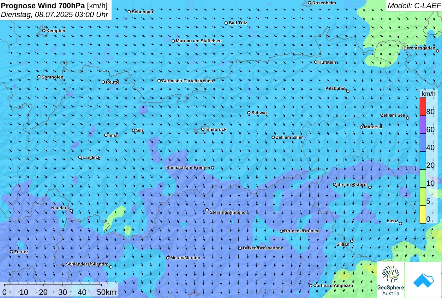Click the Zell am See marker
442x298 pixels.
click(408, 118)
